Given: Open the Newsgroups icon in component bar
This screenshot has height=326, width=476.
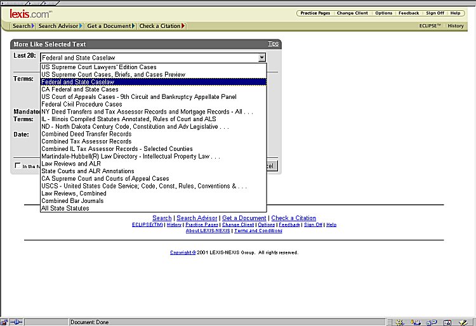Looking at the screenshot, I should click(x=432, y=322).
